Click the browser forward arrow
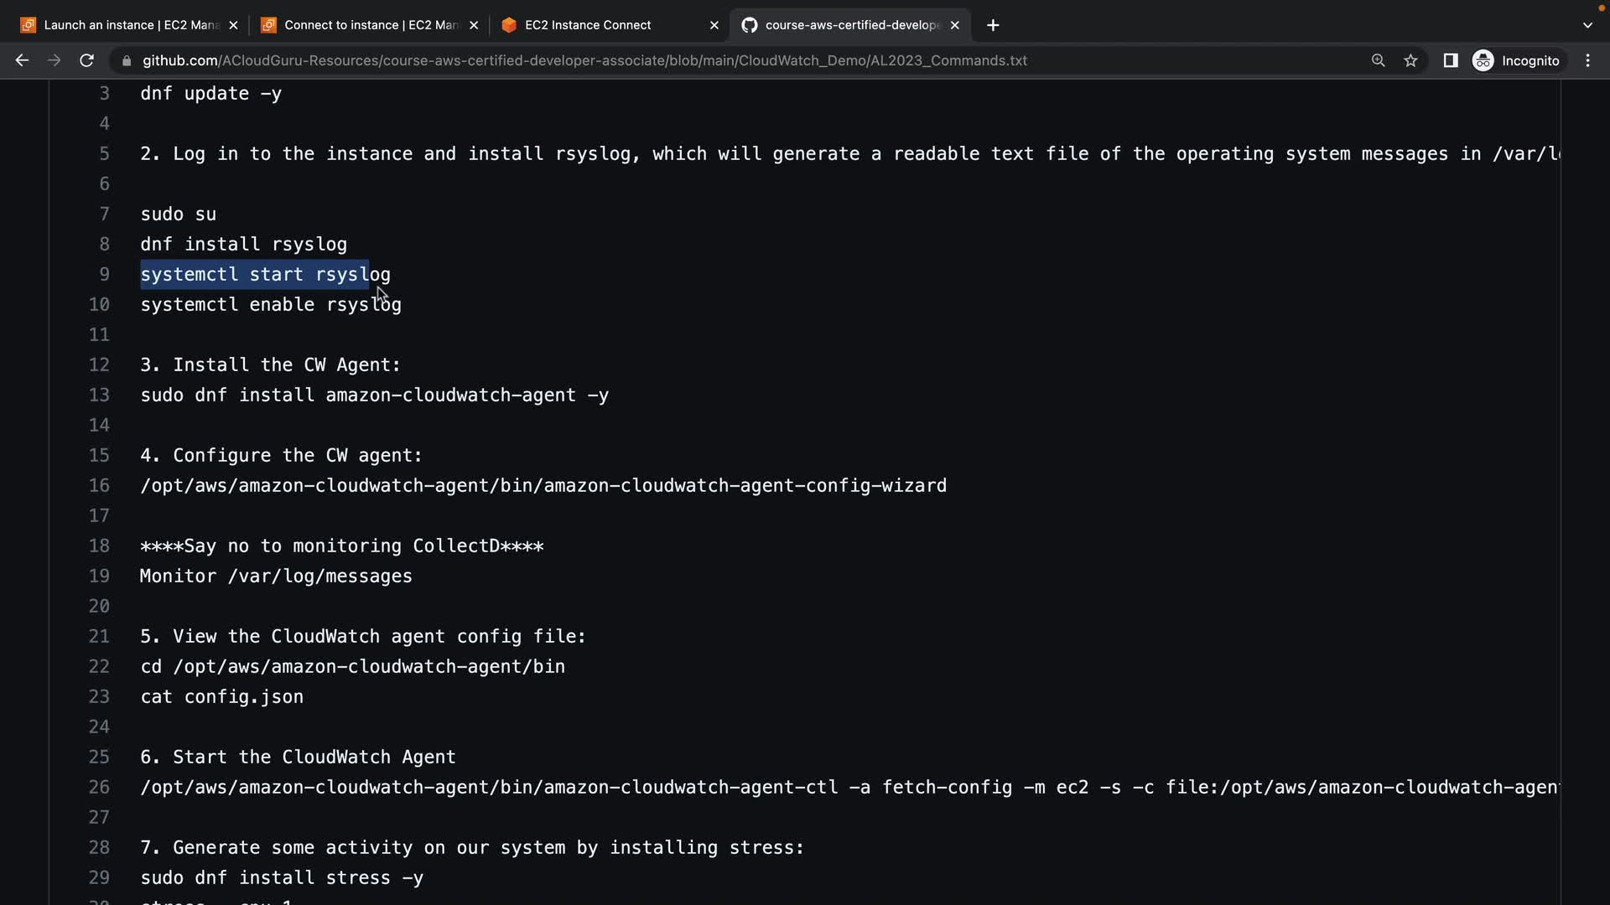The height and width of the screenshot is (905, 1610). [x=54, y=60]
